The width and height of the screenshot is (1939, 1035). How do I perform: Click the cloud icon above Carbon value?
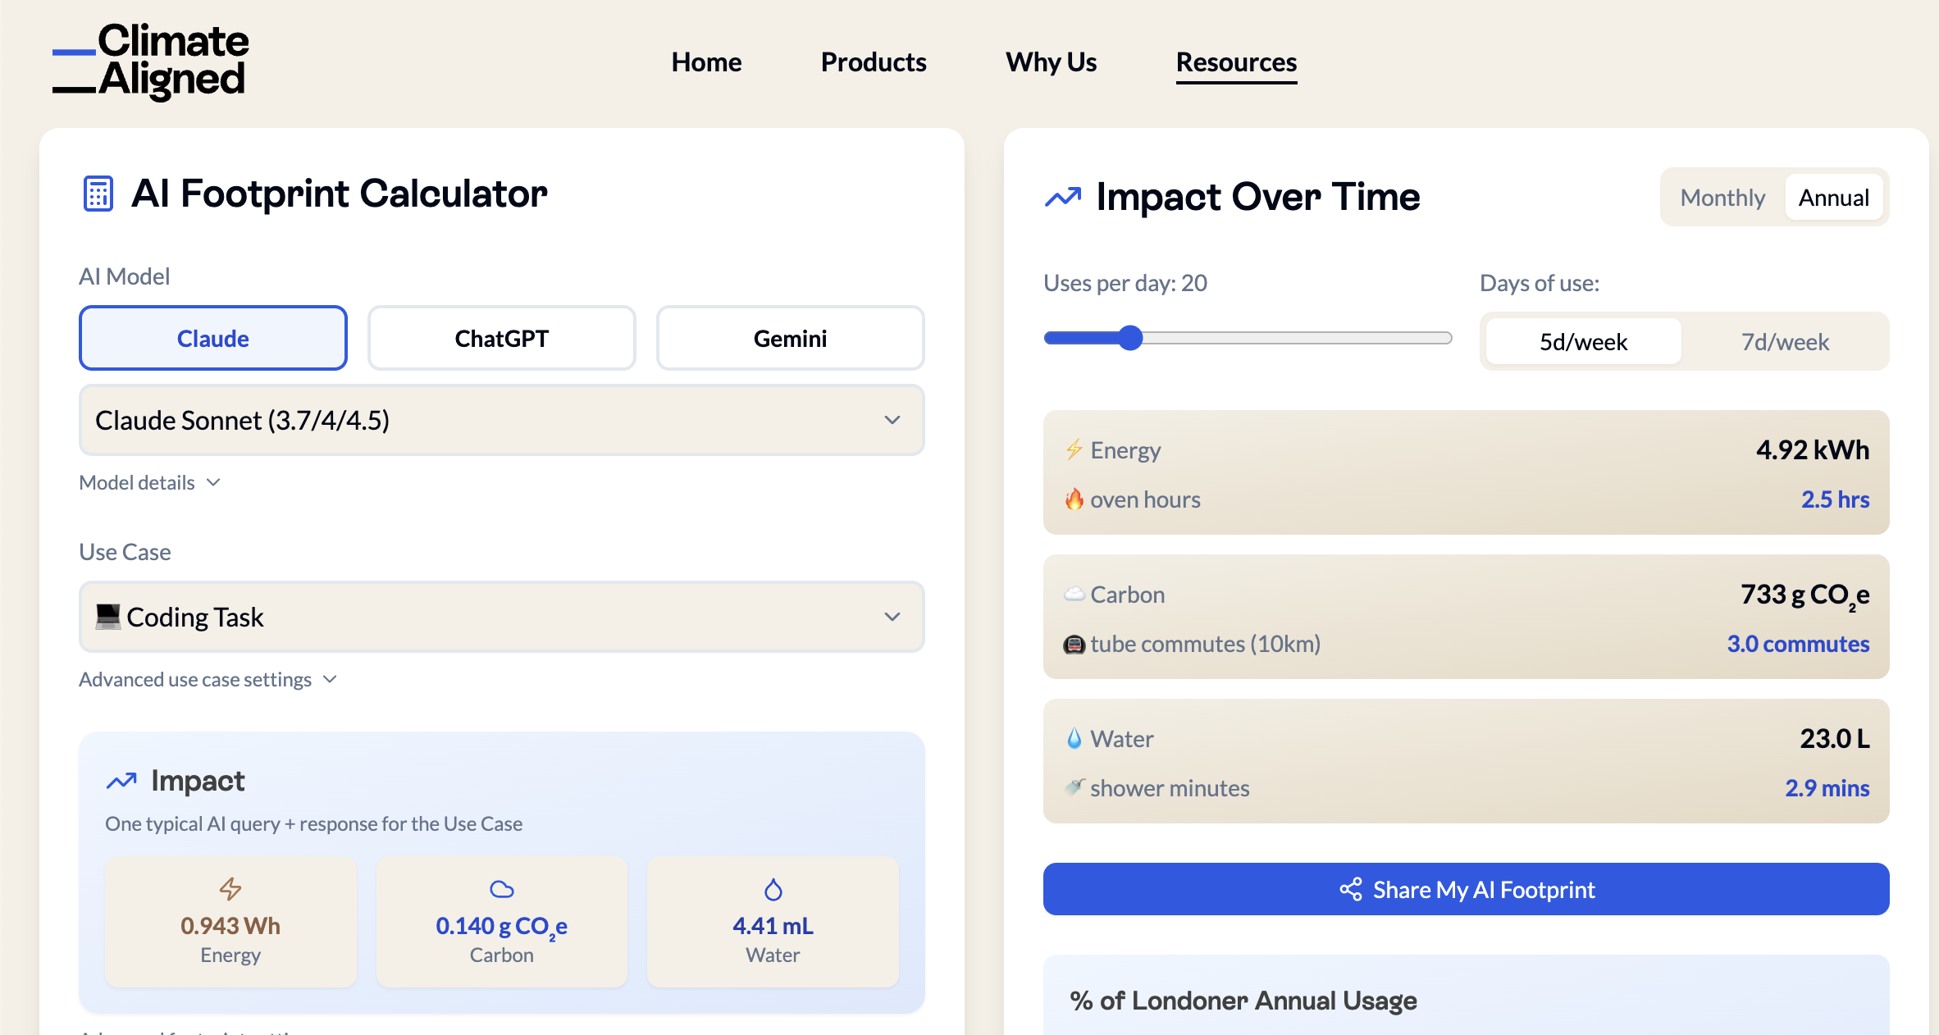coord(501,889)
